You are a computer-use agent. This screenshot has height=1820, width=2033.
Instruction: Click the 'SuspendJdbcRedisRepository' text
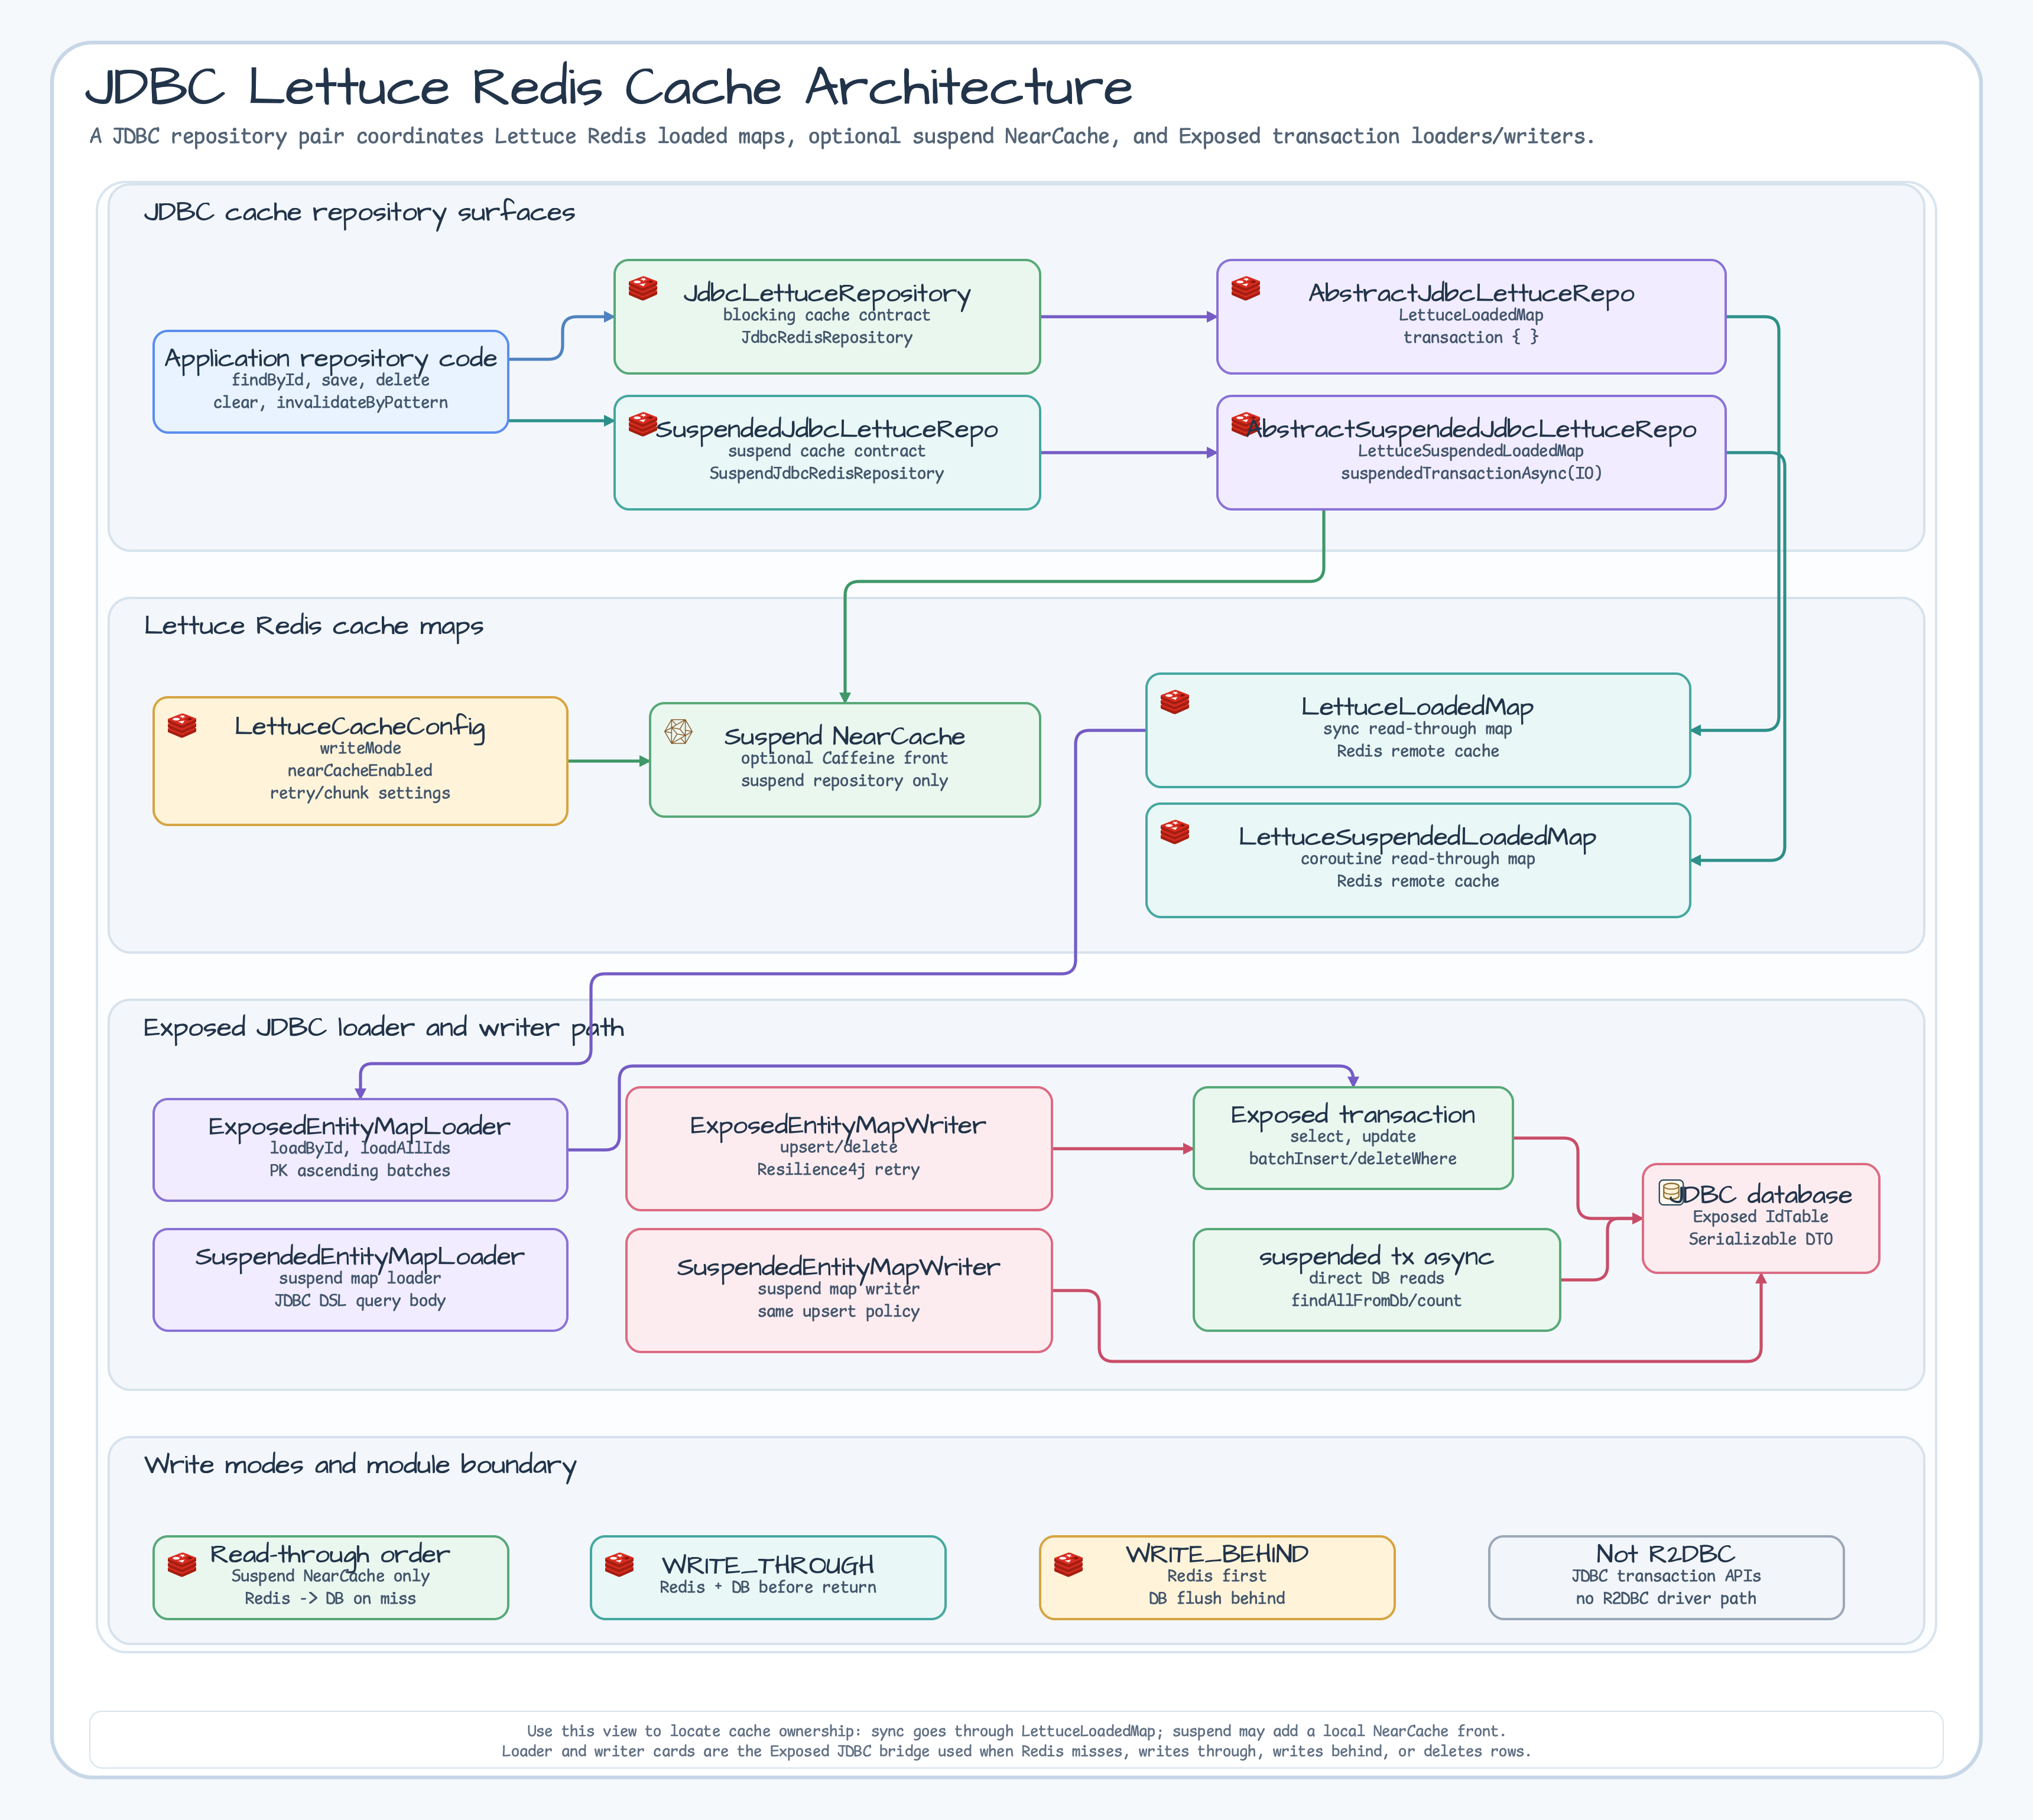click(827, 473)
